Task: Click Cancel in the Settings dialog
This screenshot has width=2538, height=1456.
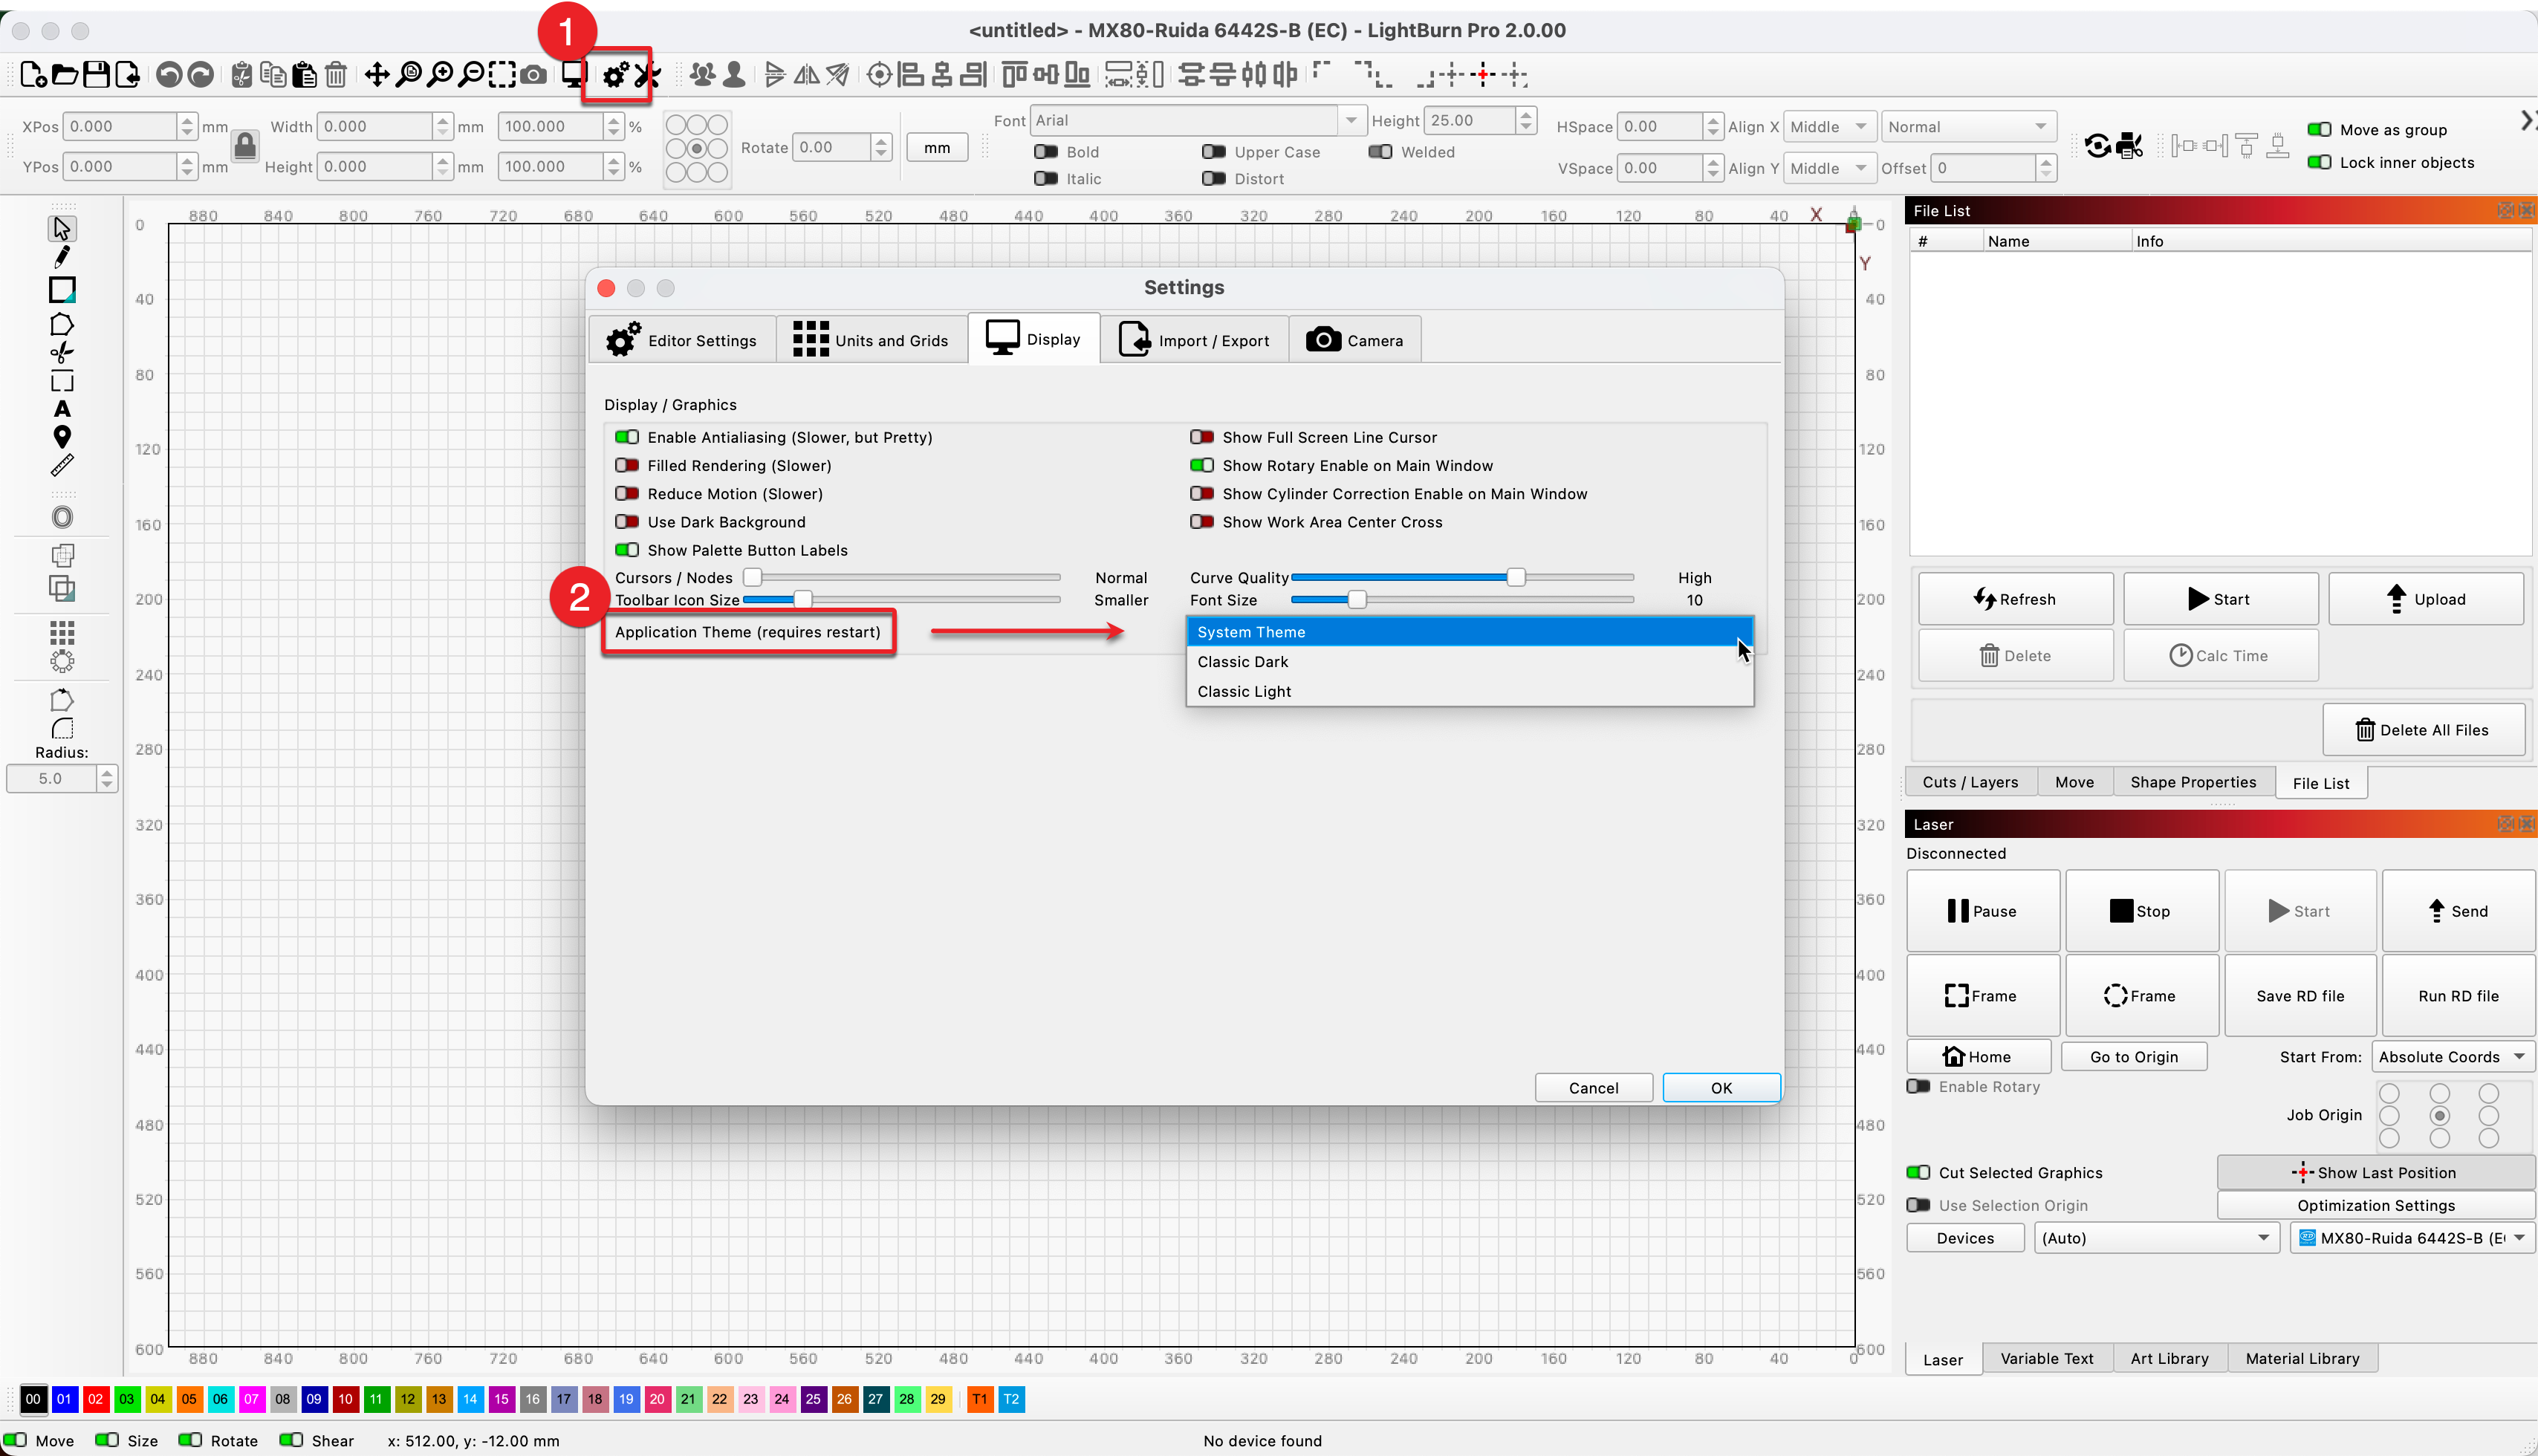Action: [x=1593, y=1088]
